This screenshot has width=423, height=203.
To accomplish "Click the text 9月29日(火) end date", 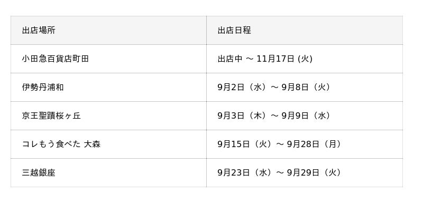I will pos(314,172).
